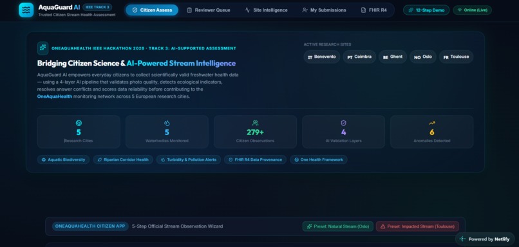Click the clipboard icon in Reviewer Queue tab
The width and height of the screenshot is (519, 247).
[189, 10]
